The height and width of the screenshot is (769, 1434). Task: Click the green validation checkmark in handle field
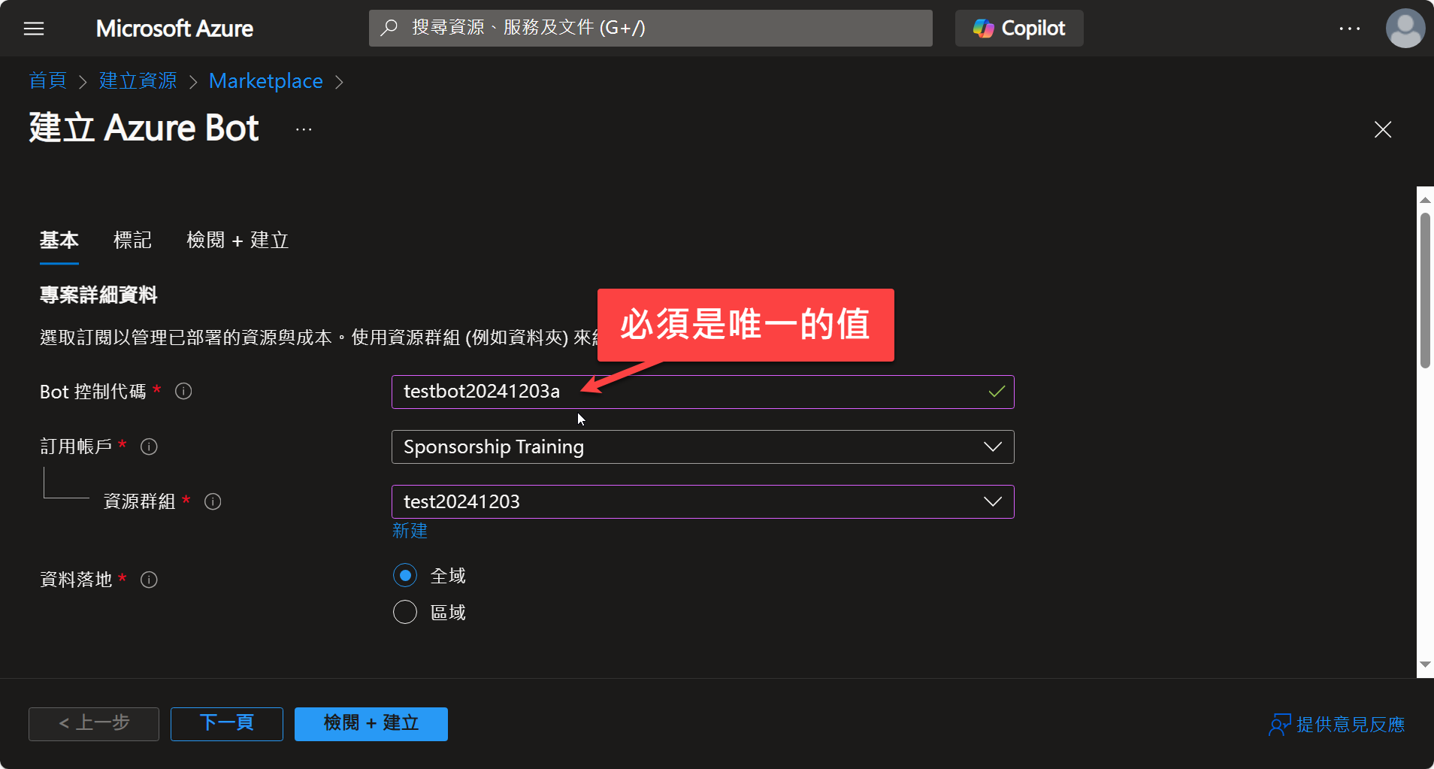997,392
